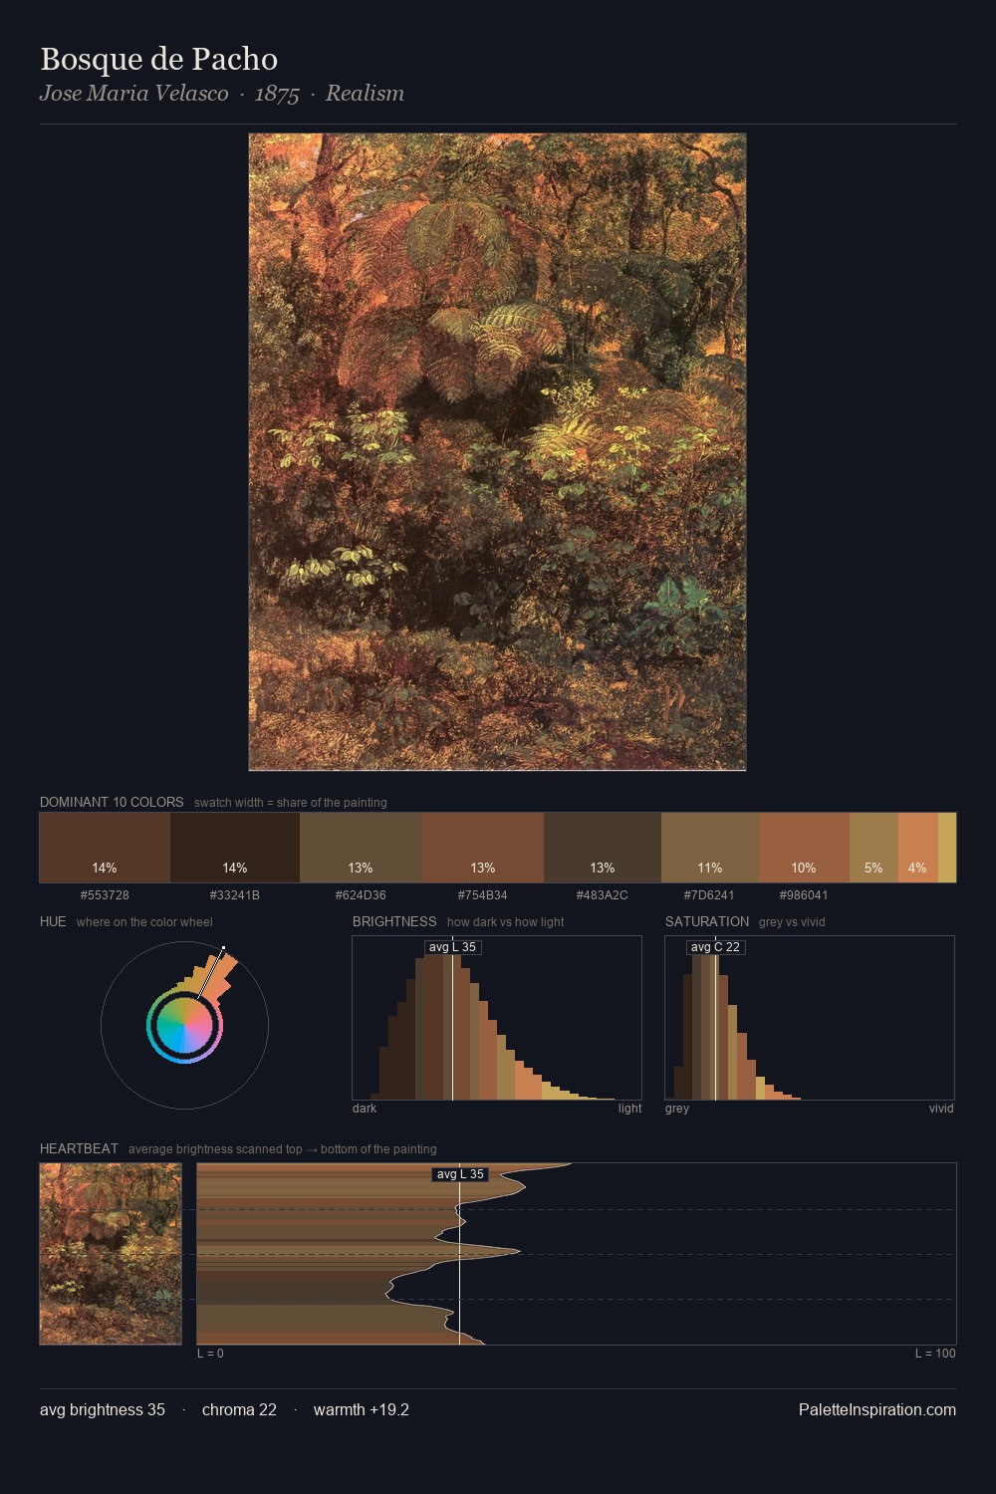This screenshot has width=996, height=1494.
Task: Click the 'avg L 35' label in the heartbeat chart
Action: pyautogui.click(x=460, y=1174)
